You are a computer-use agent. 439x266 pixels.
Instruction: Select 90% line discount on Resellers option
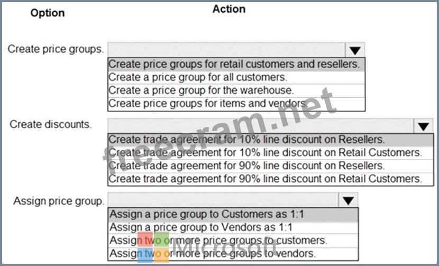(270, 166)
